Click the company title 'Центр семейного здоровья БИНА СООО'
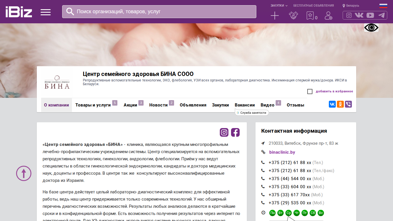The image size is (393, 221). (x=138, y=74)
